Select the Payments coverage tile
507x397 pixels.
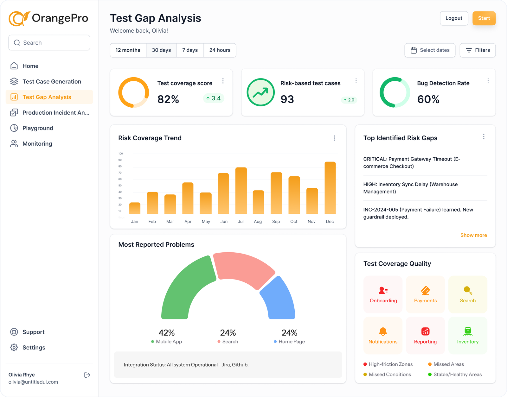(x=425, y=294)
